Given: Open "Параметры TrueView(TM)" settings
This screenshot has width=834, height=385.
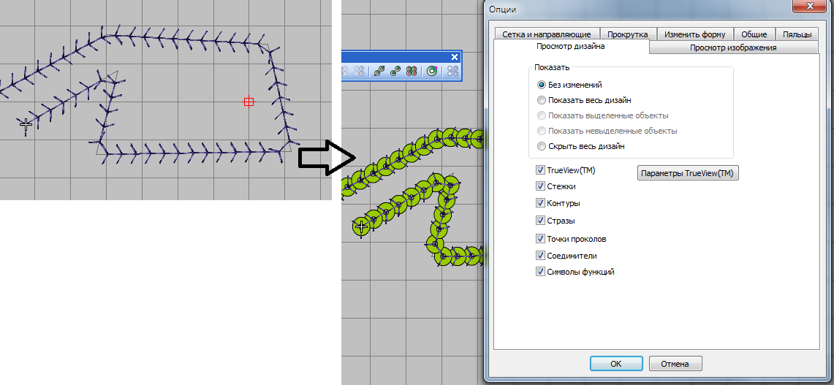Looking at the screenshot, I should click(689, 173).
